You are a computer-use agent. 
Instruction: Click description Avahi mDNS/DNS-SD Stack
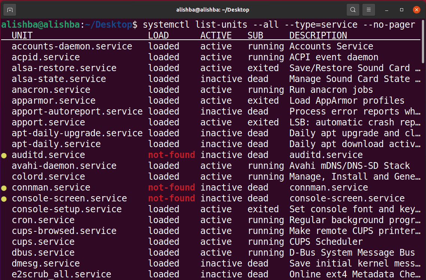coord(350,166)
